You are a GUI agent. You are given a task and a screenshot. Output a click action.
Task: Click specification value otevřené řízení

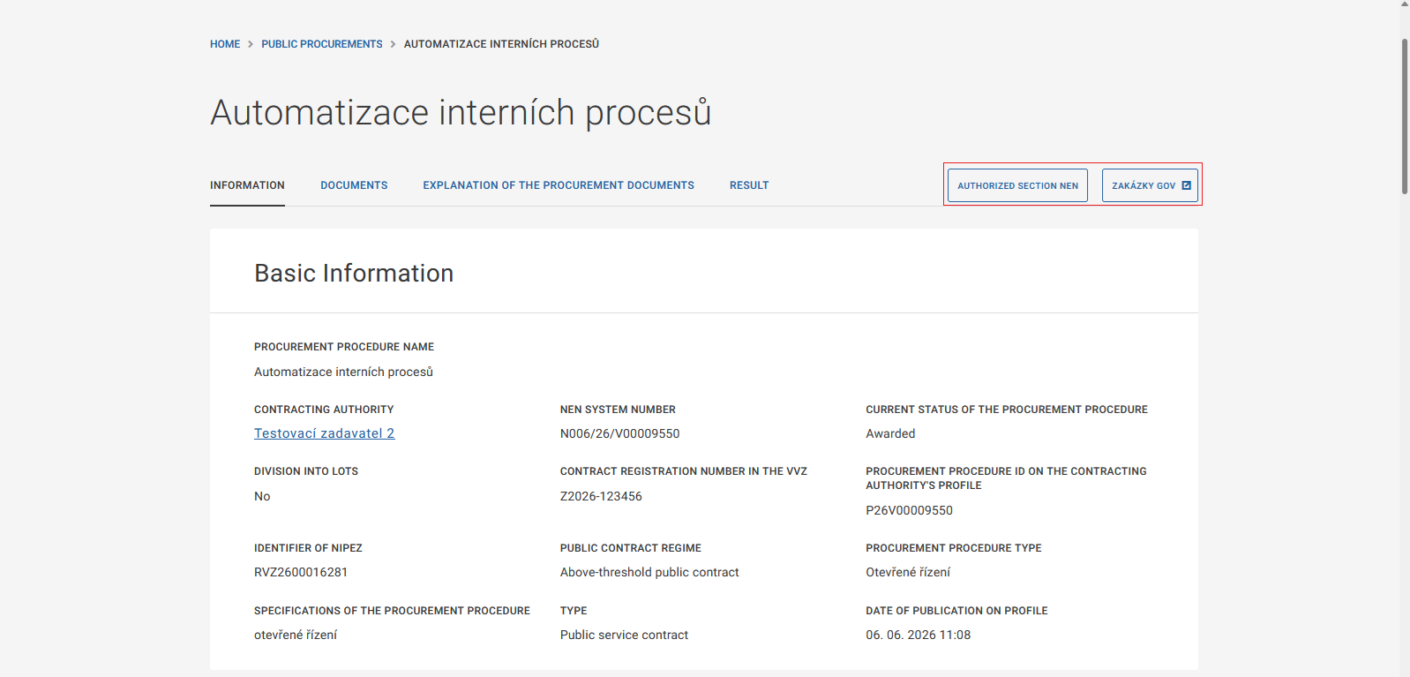coord(296,635)
